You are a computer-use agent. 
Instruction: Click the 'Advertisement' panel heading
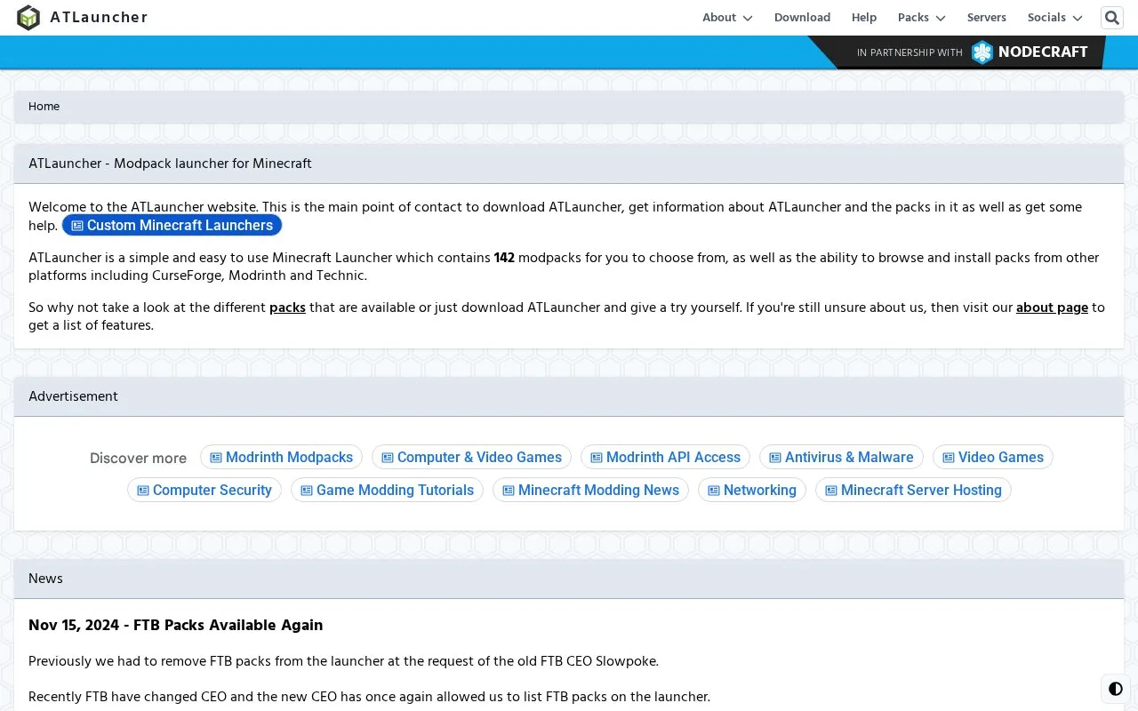coord(73,396)
